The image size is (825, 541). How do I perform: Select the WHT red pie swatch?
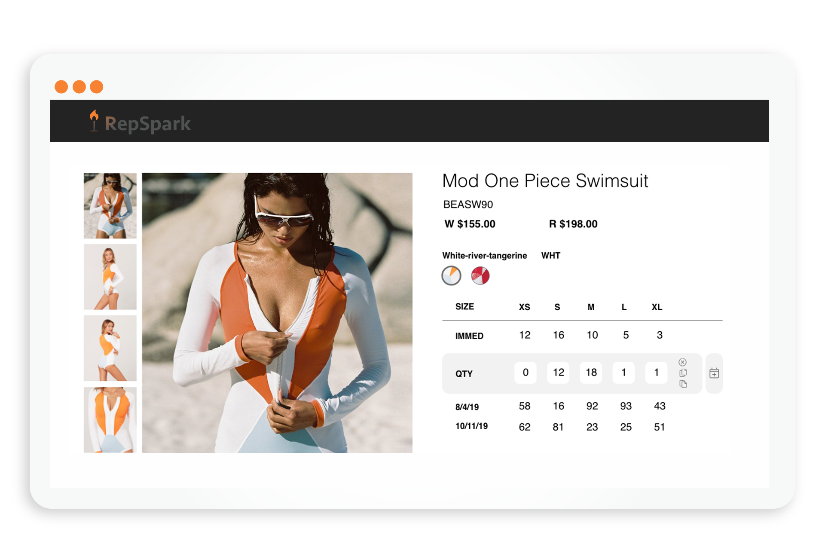click(x=481, y=275)
